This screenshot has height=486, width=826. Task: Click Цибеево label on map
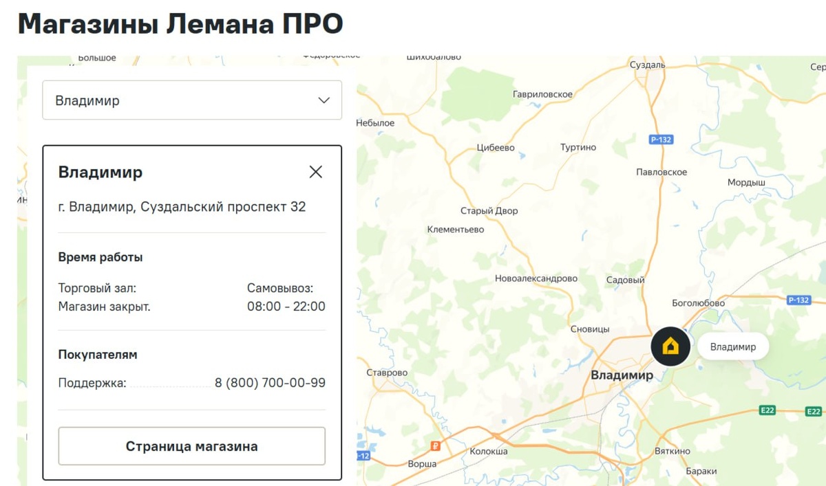(x=496, y=148)
